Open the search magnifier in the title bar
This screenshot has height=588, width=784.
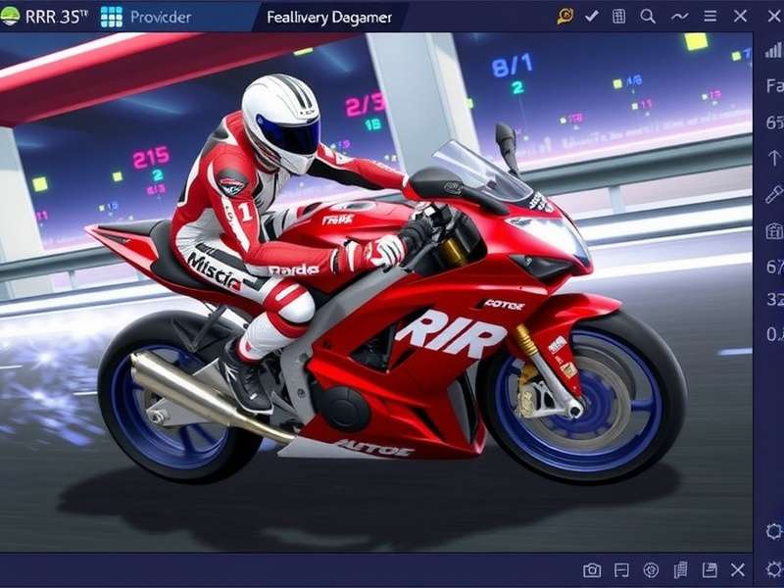coord(648,16)
